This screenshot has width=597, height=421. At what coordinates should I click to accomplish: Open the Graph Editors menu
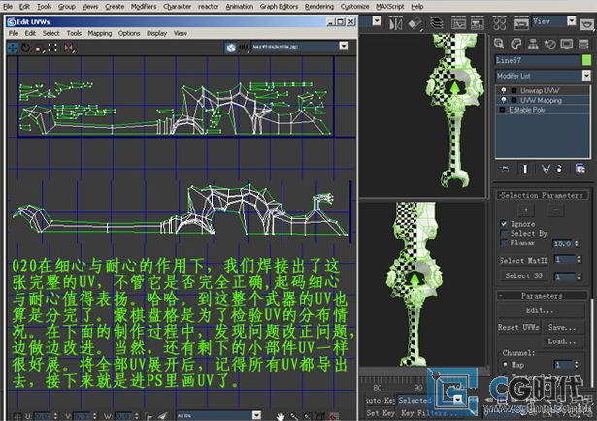pyautogui.click(x=279, y=6)
